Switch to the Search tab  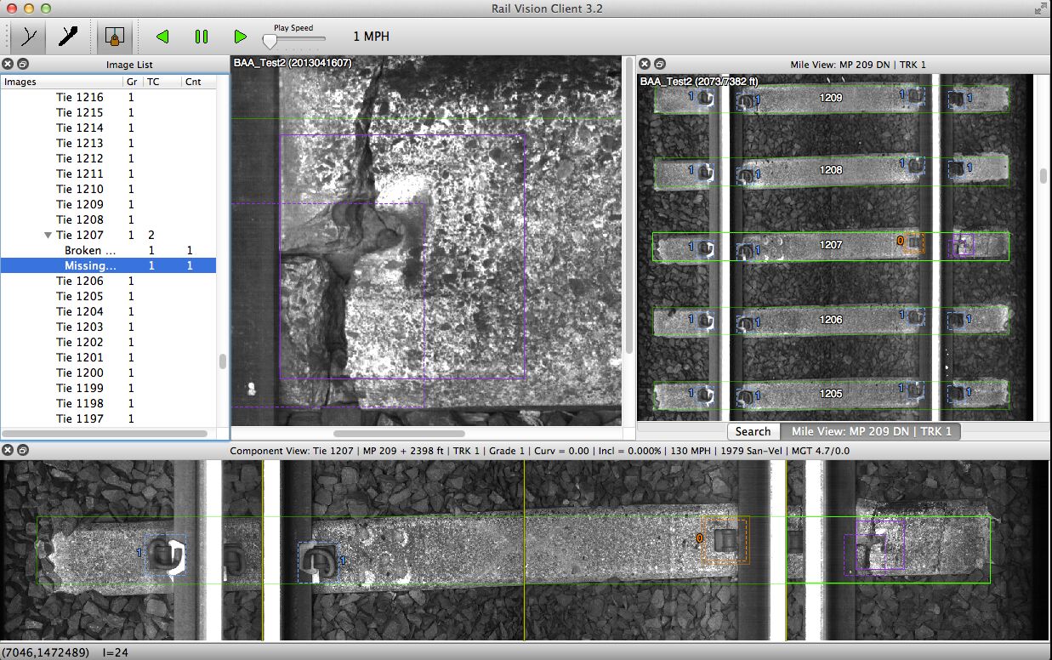[x=753, y=432]
